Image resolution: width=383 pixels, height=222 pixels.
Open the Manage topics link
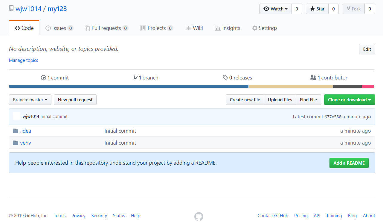[24, 60]
